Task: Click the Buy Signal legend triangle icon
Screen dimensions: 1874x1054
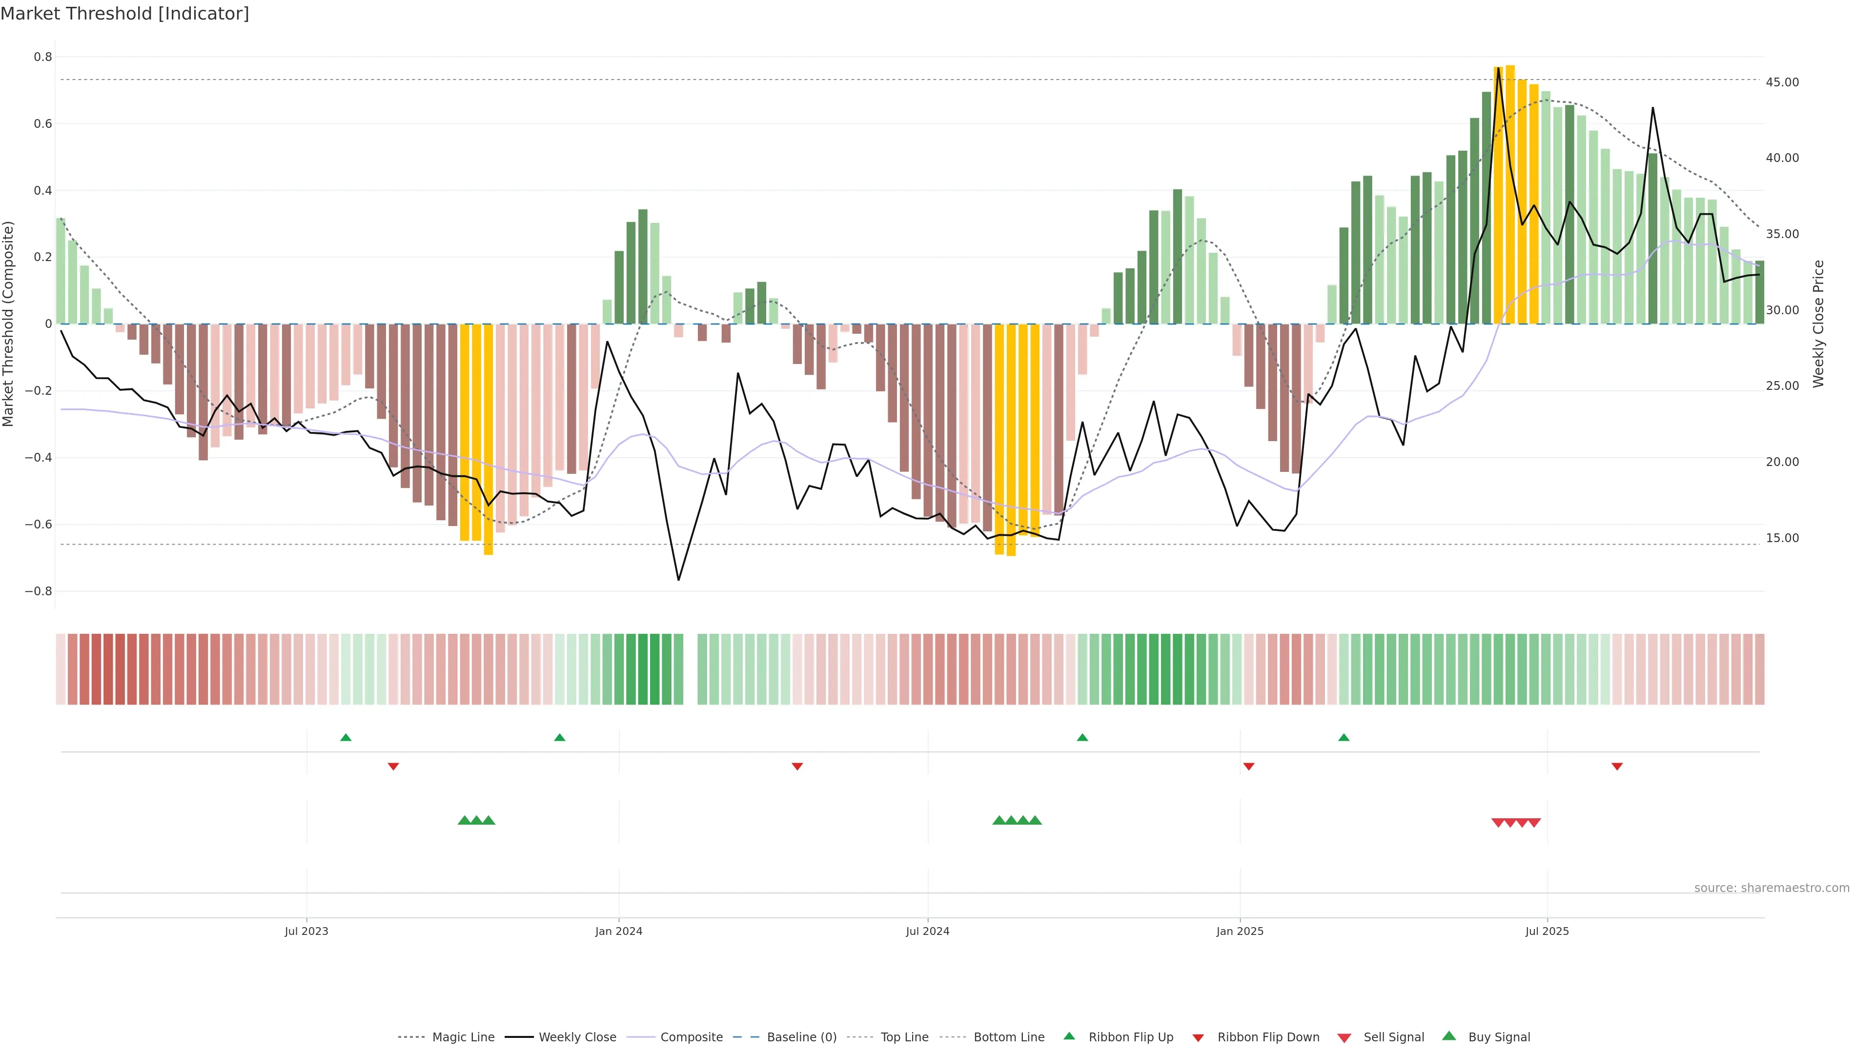Action: 1449,1036
